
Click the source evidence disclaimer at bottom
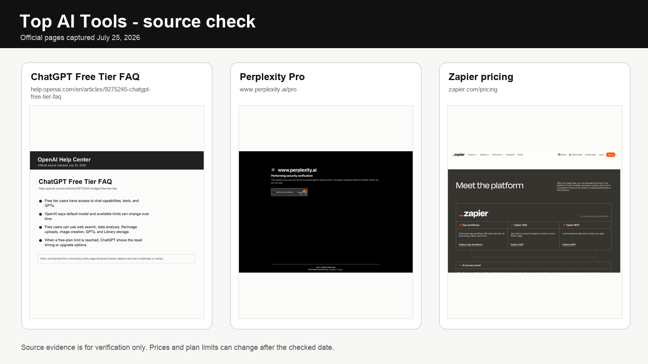(177, 347)
